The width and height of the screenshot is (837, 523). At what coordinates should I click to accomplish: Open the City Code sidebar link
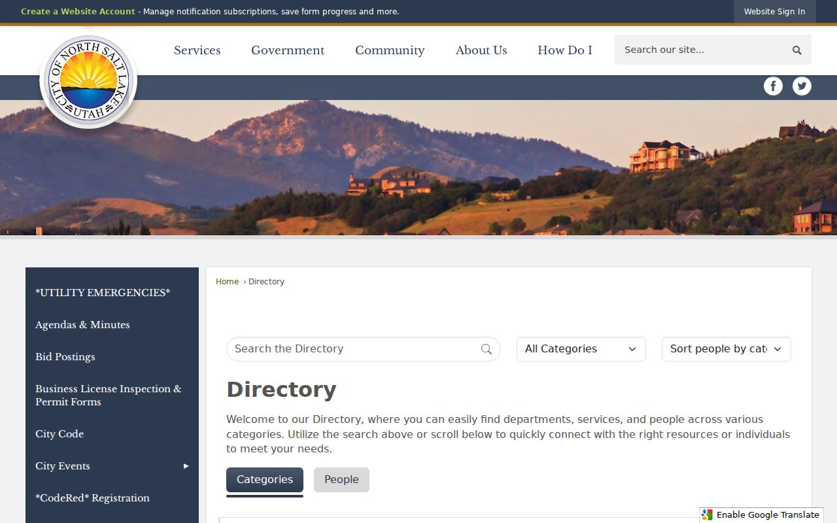point(112,434)
